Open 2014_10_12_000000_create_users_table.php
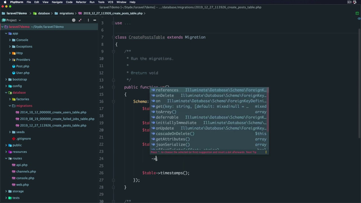Viewport: 361px width, 203px height. [53, 112]
